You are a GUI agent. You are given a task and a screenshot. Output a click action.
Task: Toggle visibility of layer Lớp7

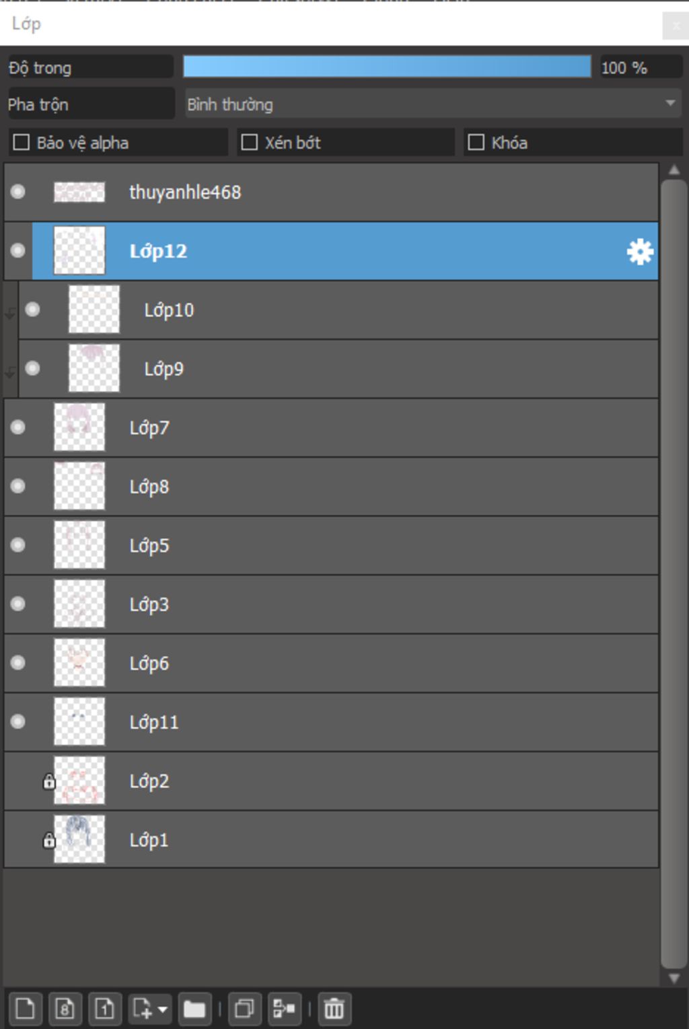pos(18,427)
